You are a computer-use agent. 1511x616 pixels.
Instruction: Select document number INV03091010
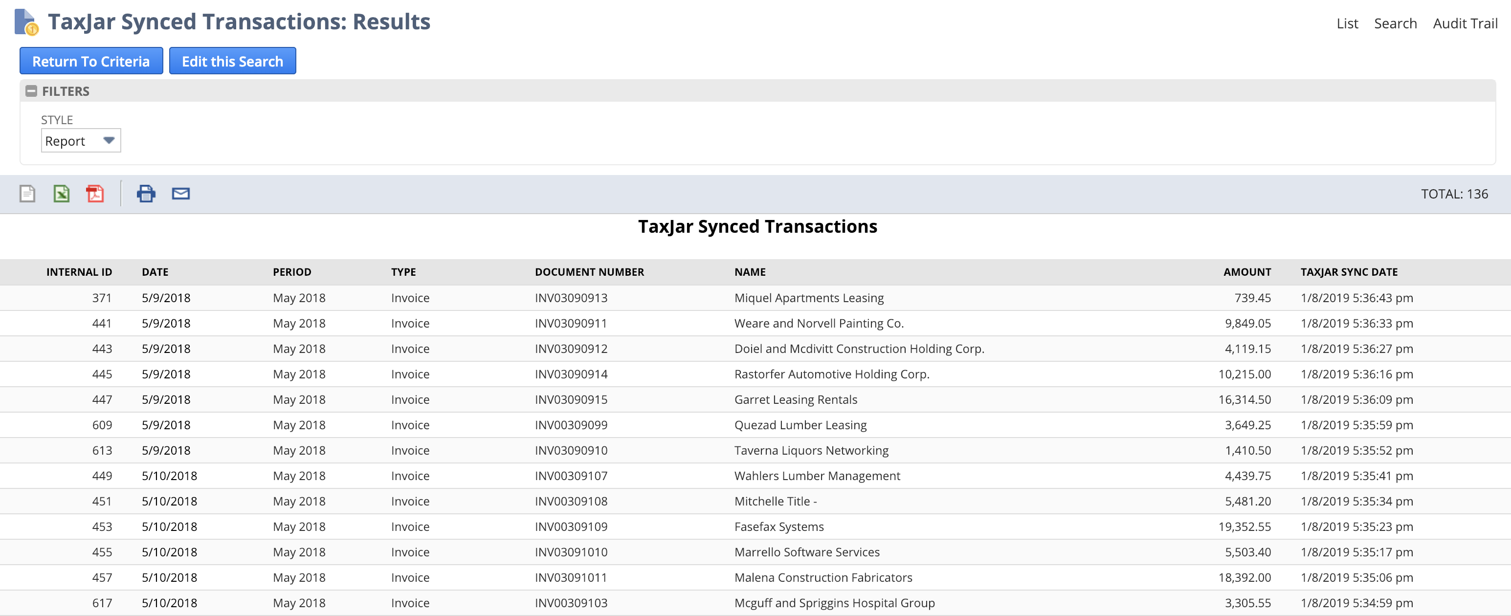(x=571, y=552)
